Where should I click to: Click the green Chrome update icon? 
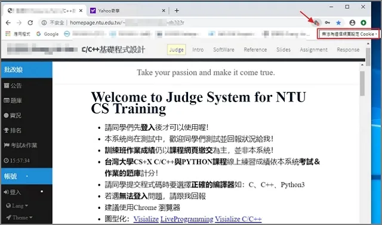click(363, 23)
